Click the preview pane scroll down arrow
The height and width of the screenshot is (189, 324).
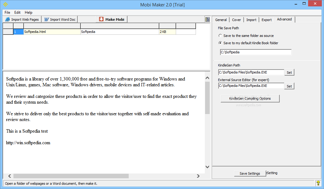coord(208,167)
